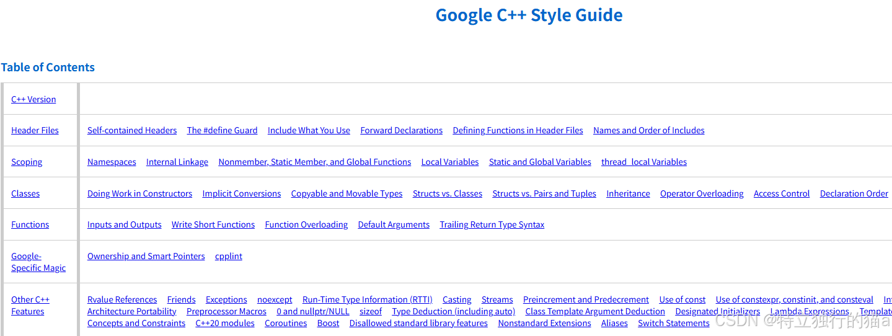
Task: Open Designated Initializers link
Action: tap(718, 311)
